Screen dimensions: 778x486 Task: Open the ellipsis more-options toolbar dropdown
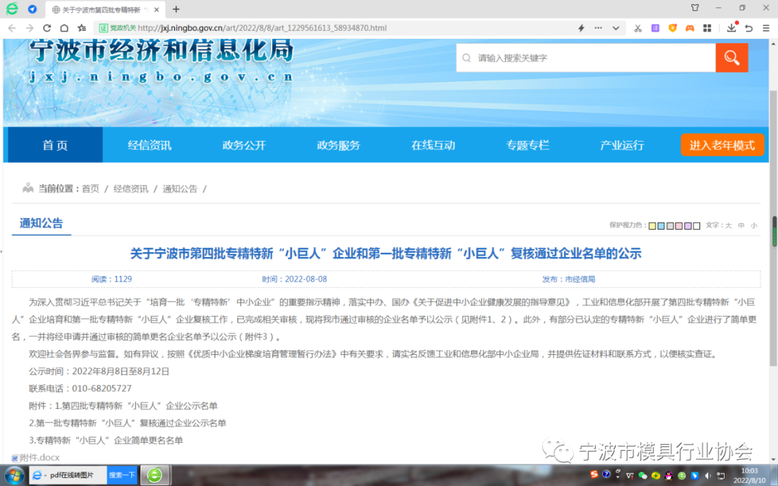click(x=599, y=27)
